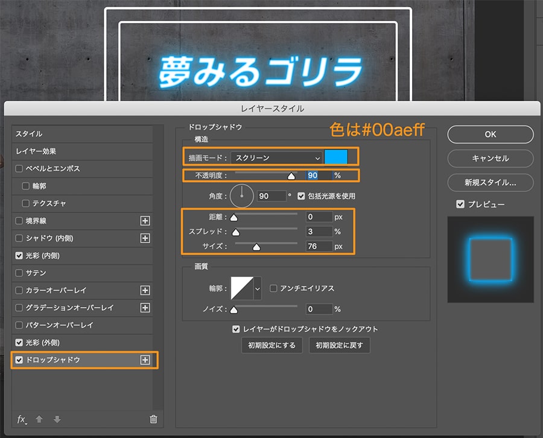The width and height of the screenshot is (543, 438).
Task: Disable 光彩 (外側) checkbox
Action: 19,343
